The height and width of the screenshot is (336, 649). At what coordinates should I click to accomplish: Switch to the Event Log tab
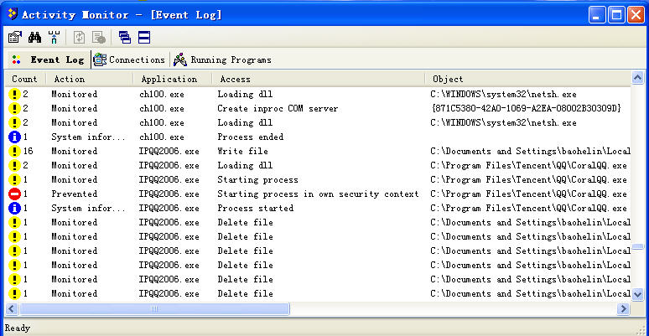click(x=48, y=60)
